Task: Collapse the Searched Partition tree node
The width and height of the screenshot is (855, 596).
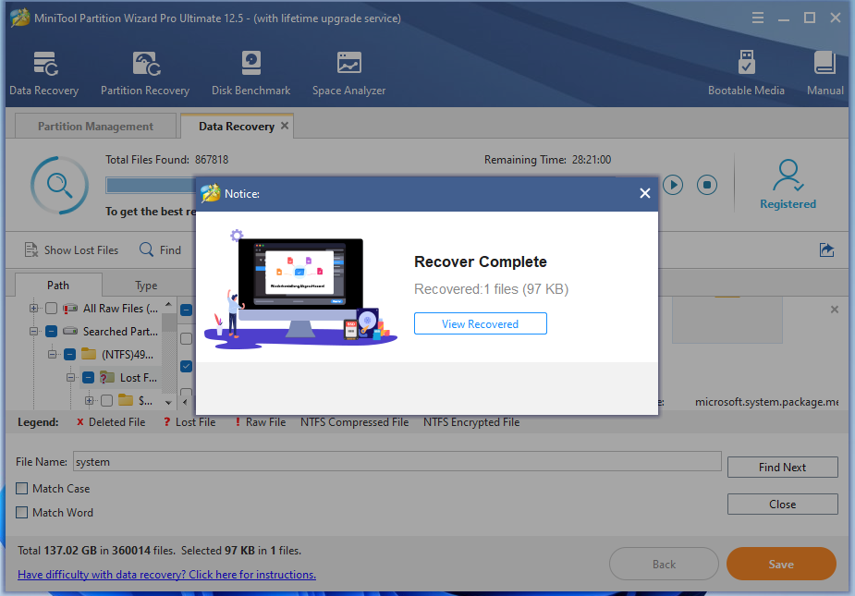Action: pos(34,331)
